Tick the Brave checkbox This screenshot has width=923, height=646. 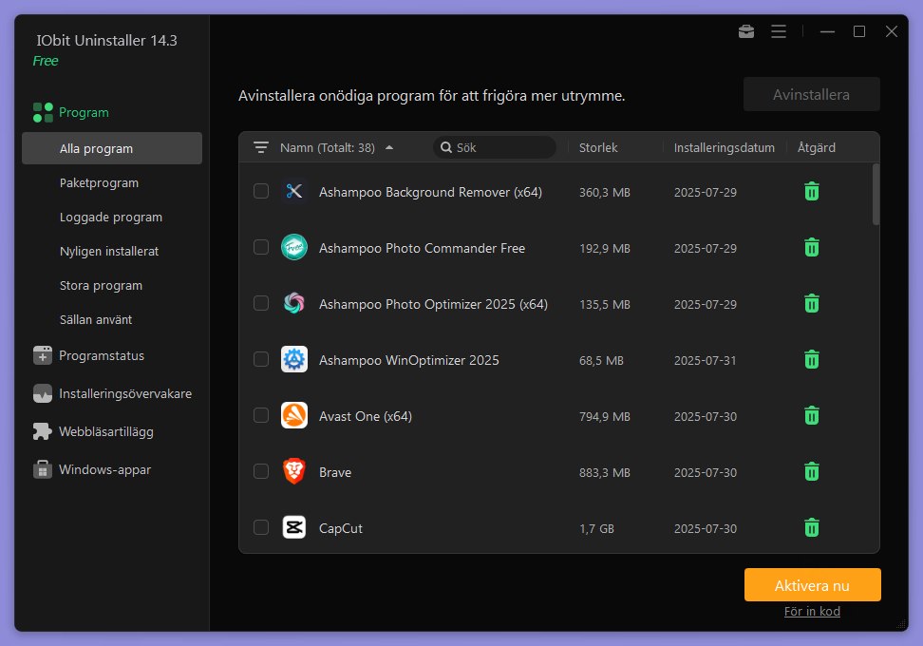point(261,471)
